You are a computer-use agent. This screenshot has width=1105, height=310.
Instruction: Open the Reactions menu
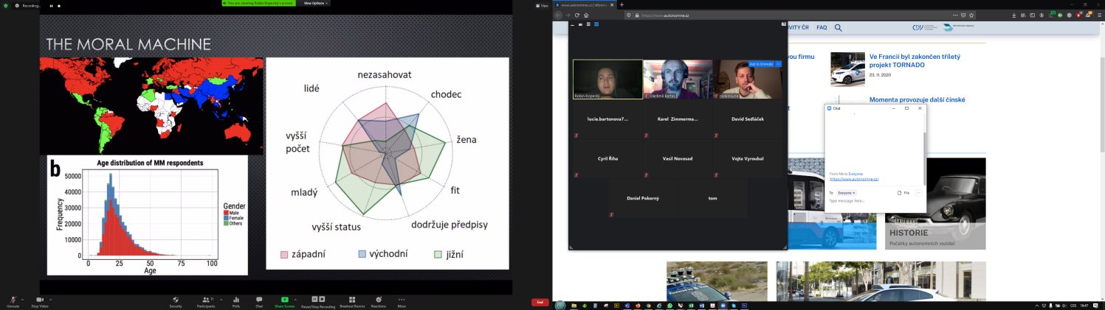tap(379, 299)
